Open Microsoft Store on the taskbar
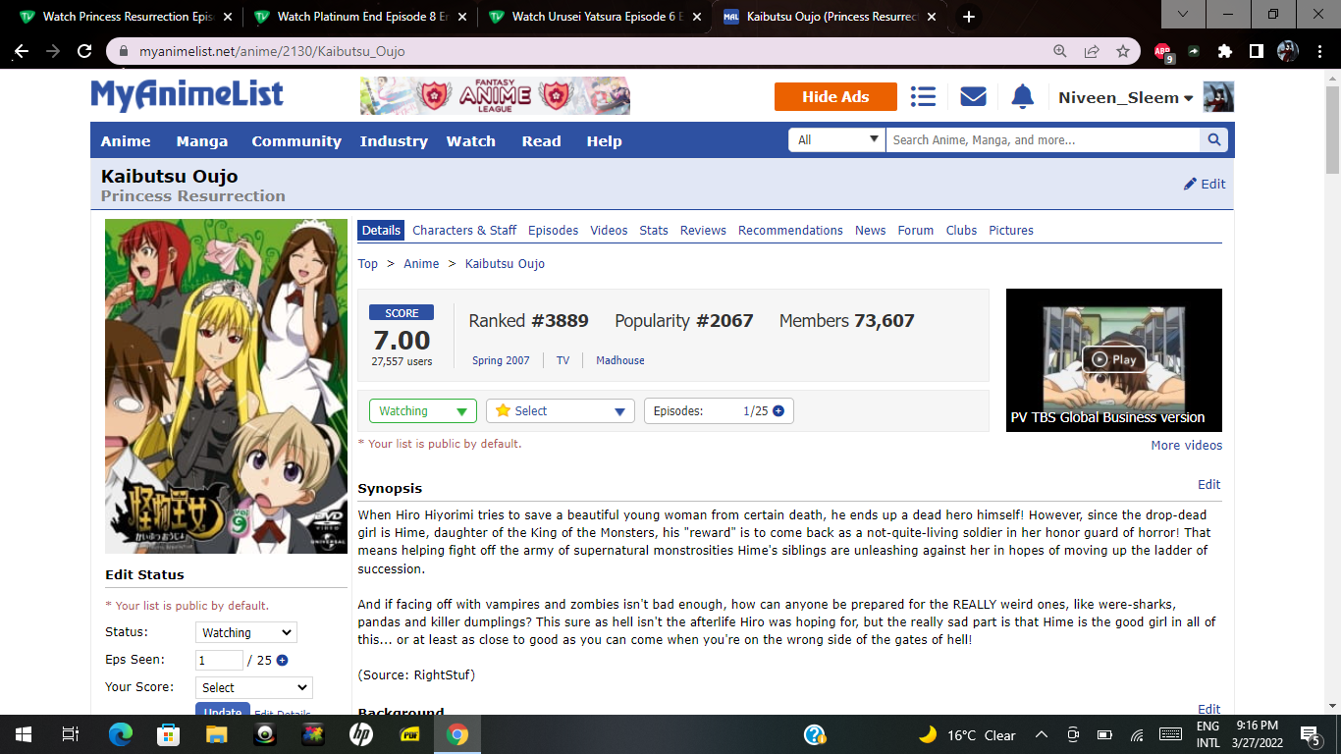1341x754 pixels. click(168, 734)
